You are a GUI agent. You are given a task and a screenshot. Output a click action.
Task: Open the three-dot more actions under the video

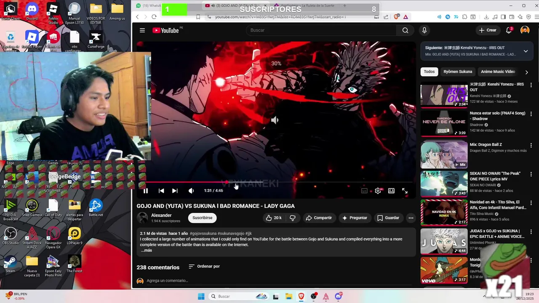pos(411,218)
